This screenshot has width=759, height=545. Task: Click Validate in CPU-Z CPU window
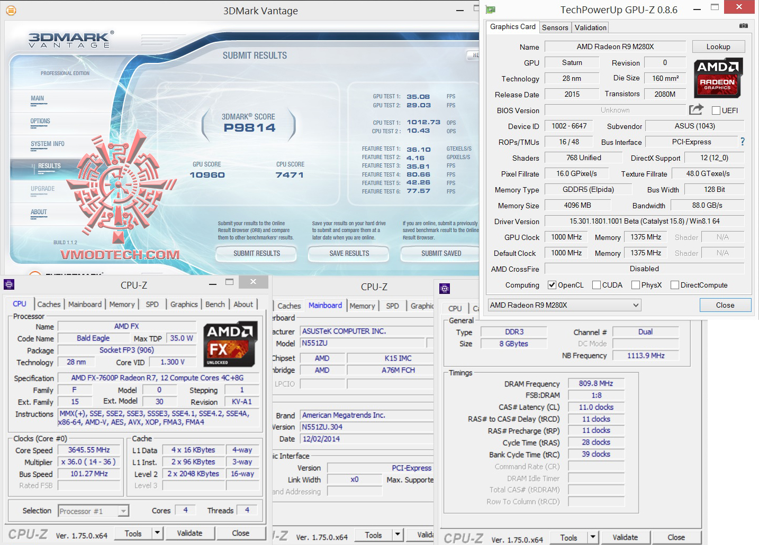pos(189,533)
